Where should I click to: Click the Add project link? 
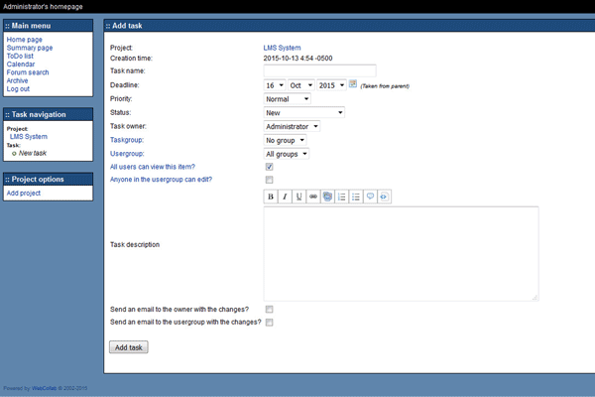[x=24, y=193]
